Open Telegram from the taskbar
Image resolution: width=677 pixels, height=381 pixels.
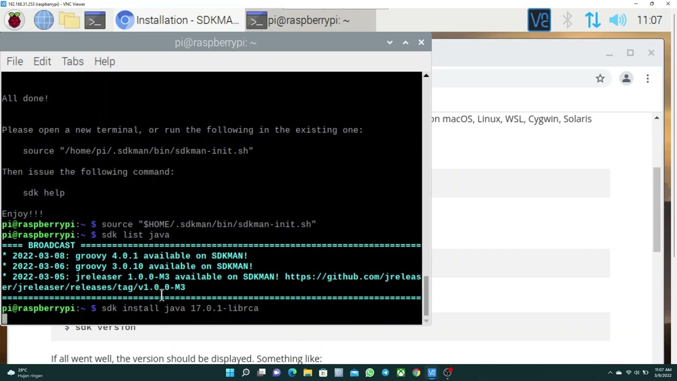click(385, 373)
